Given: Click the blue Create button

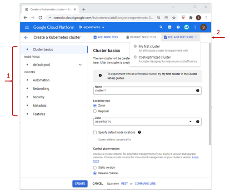Looking at the screenshot, I should coord(80,184).
